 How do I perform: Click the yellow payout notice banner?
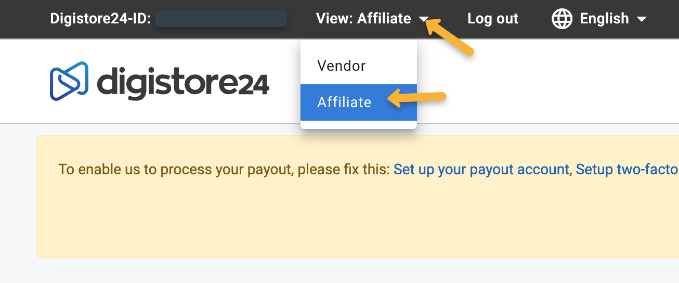[x=358, y=197]
